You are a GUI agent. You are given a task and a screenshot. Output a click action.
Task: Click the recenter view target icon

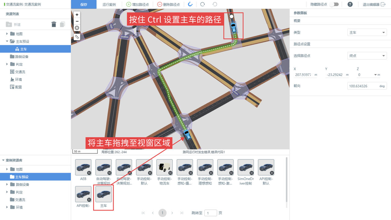[x=77, y=28]
